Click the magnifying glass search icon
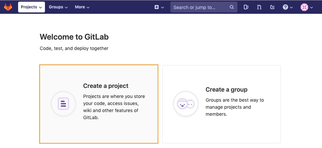The height and width of the screenshot is (148, 322). point(232,7)
